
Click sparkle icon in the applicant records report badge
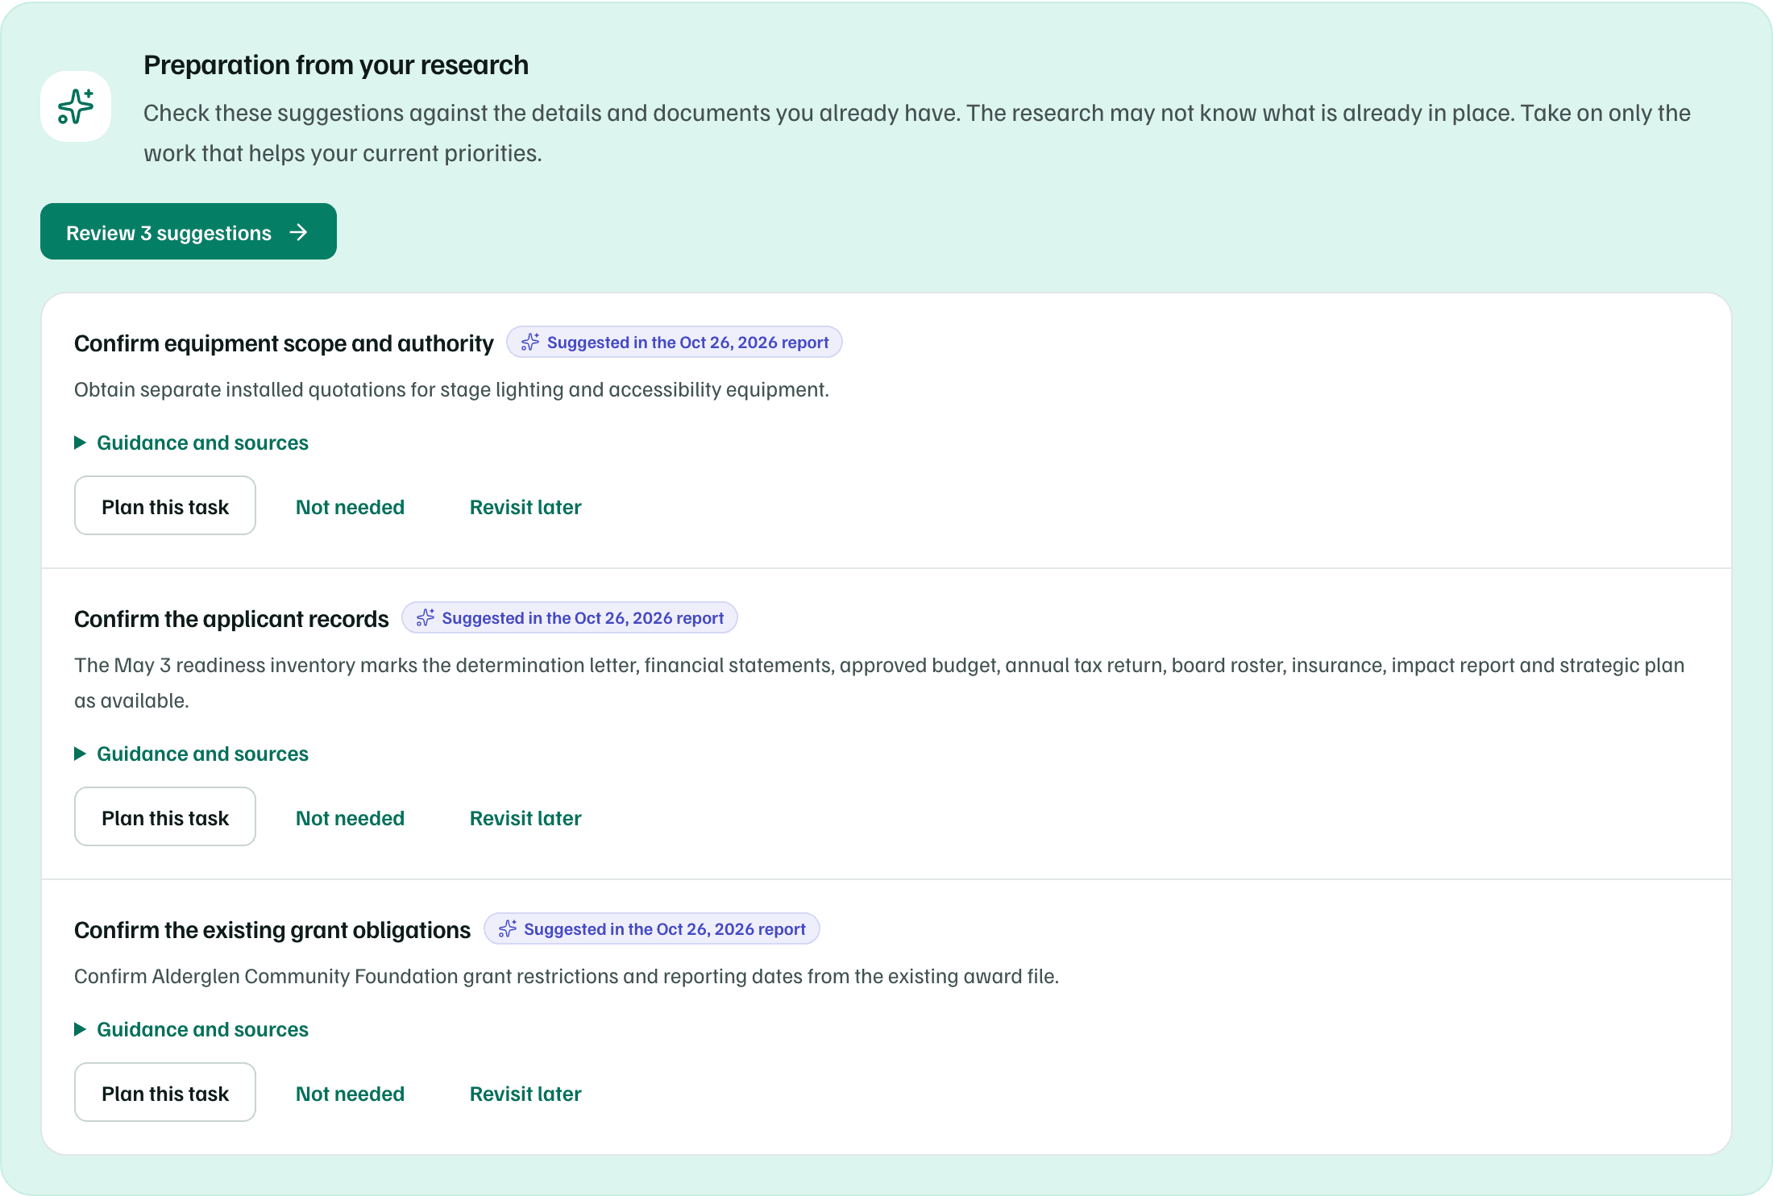426,618
